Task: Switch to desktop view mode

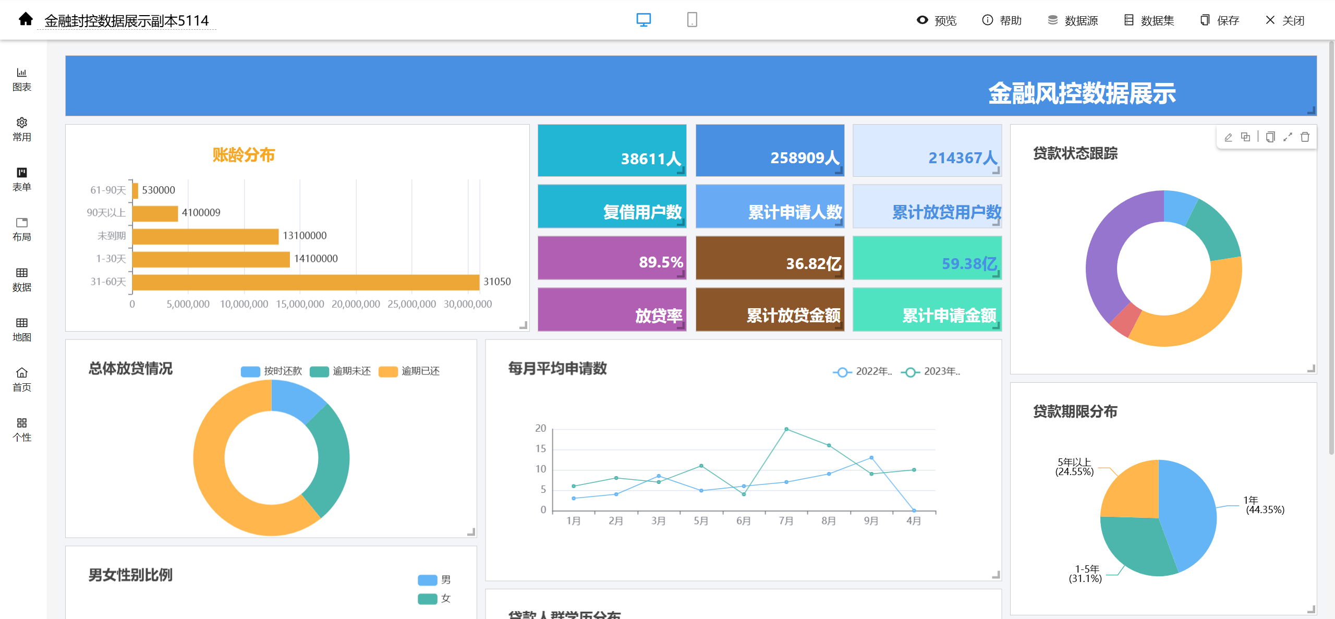Action: pyautogui.click(x=644, y=20)
